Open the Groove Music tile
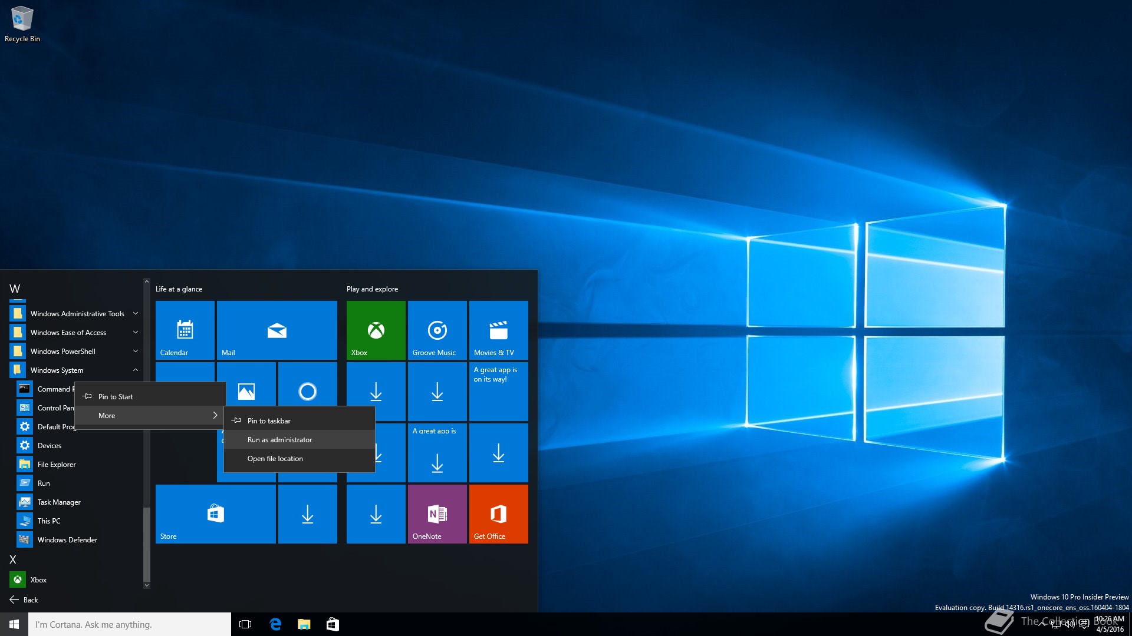The width and height of the screenshot is (1132, 636). pos(437,330)
